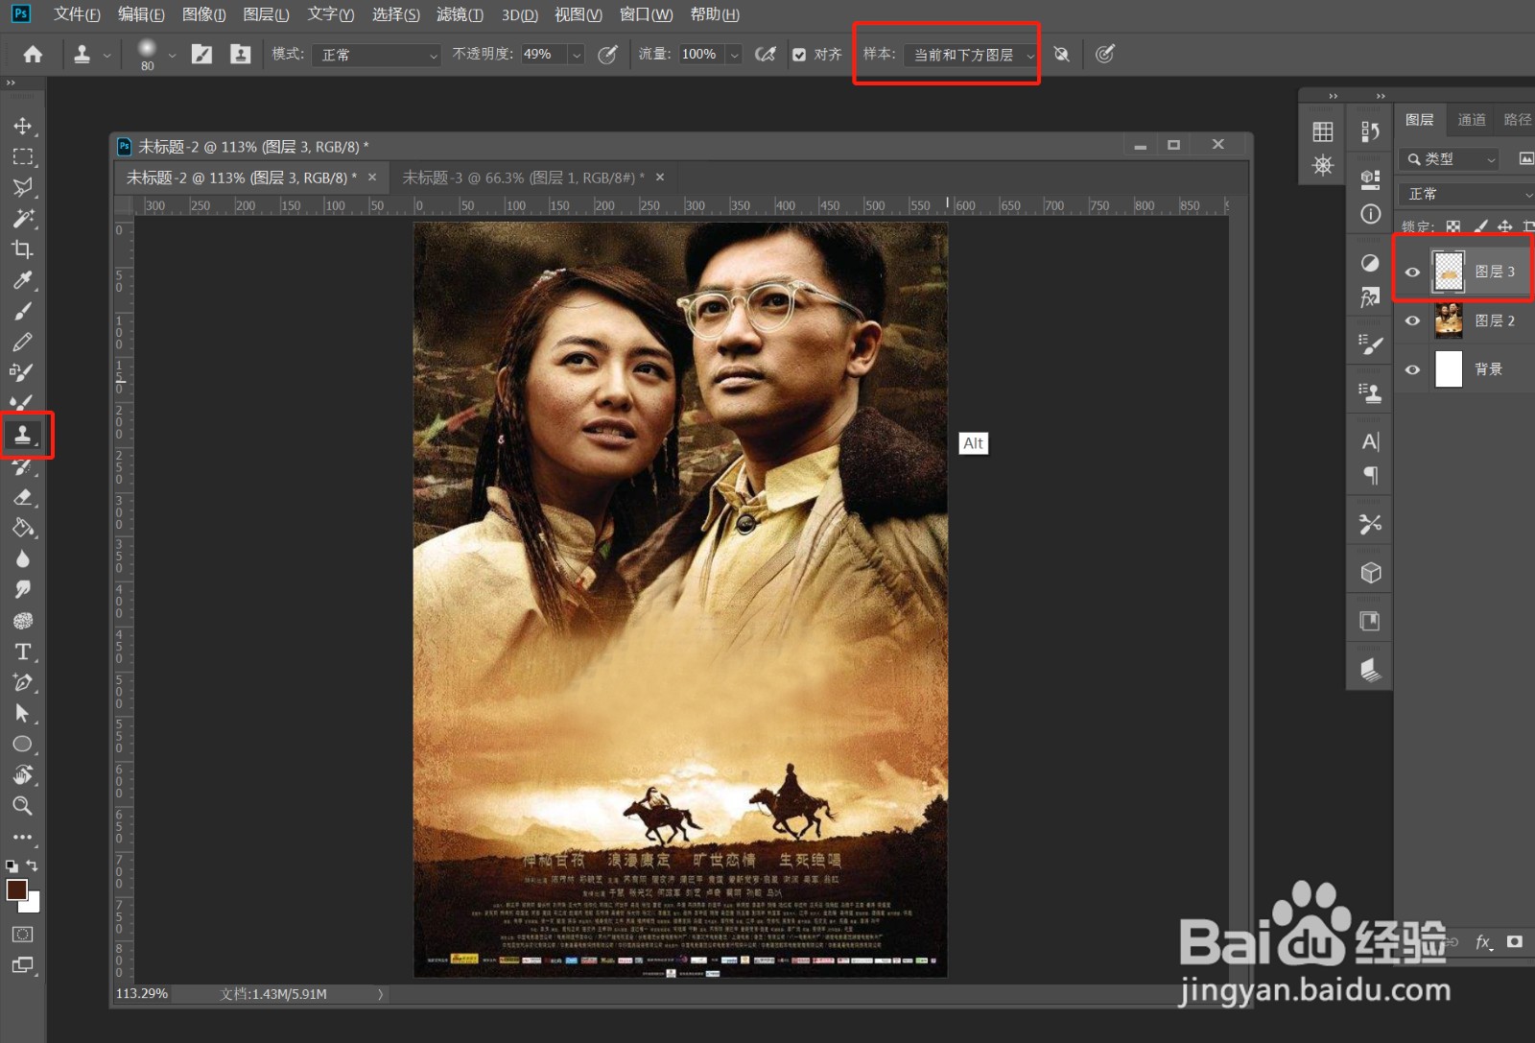The image size is (1535, 1043).
Task: Toggle Quick Mask mode
Action: coord(23,934)
